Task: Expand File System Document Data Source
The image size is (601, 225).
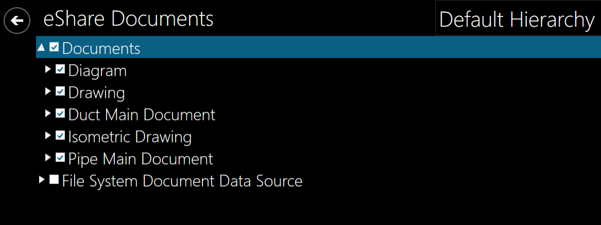Action: 42,180
